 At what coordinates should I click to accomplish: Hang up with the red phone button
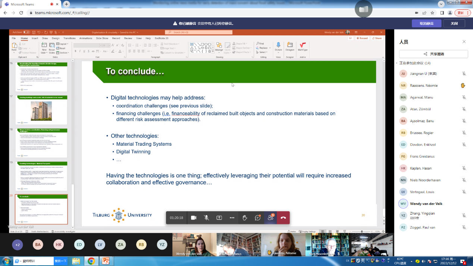pos(283,218)
